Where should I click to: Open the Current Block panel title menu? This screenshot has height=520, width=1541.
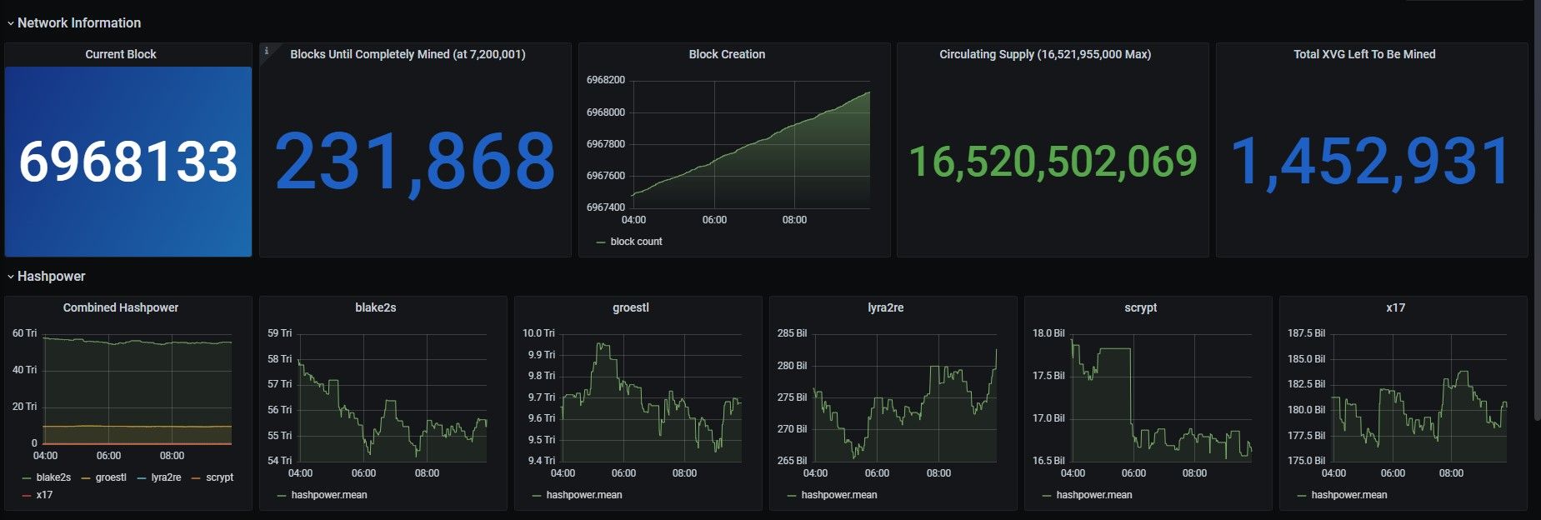121,54
